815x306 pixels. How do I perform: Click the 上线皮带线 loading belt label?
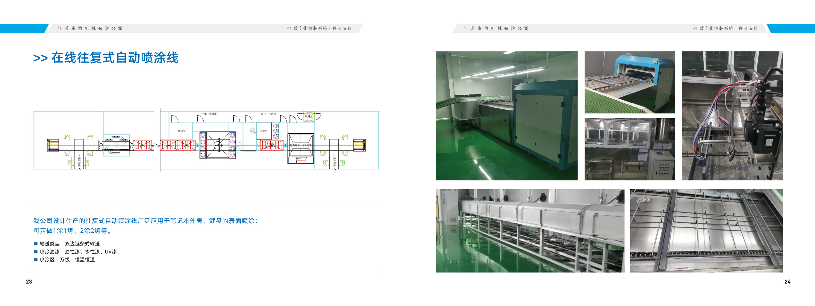(334, 161)
